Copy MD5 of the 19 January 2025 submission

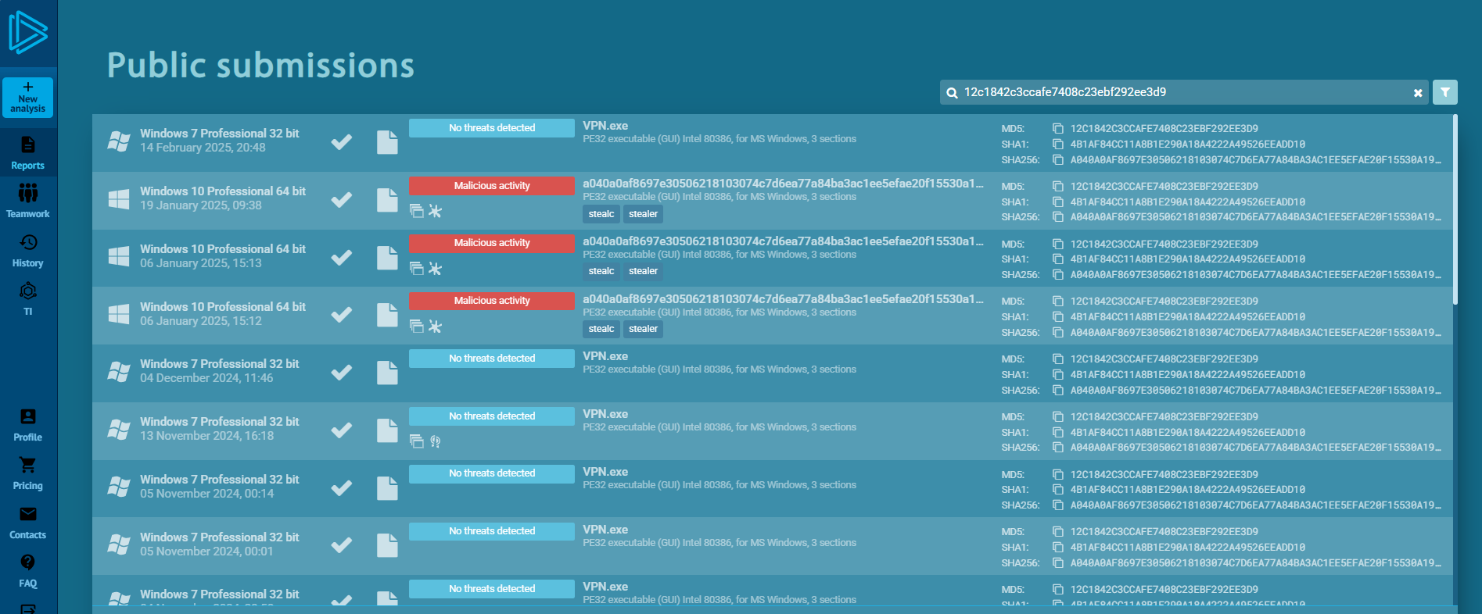1058,187
